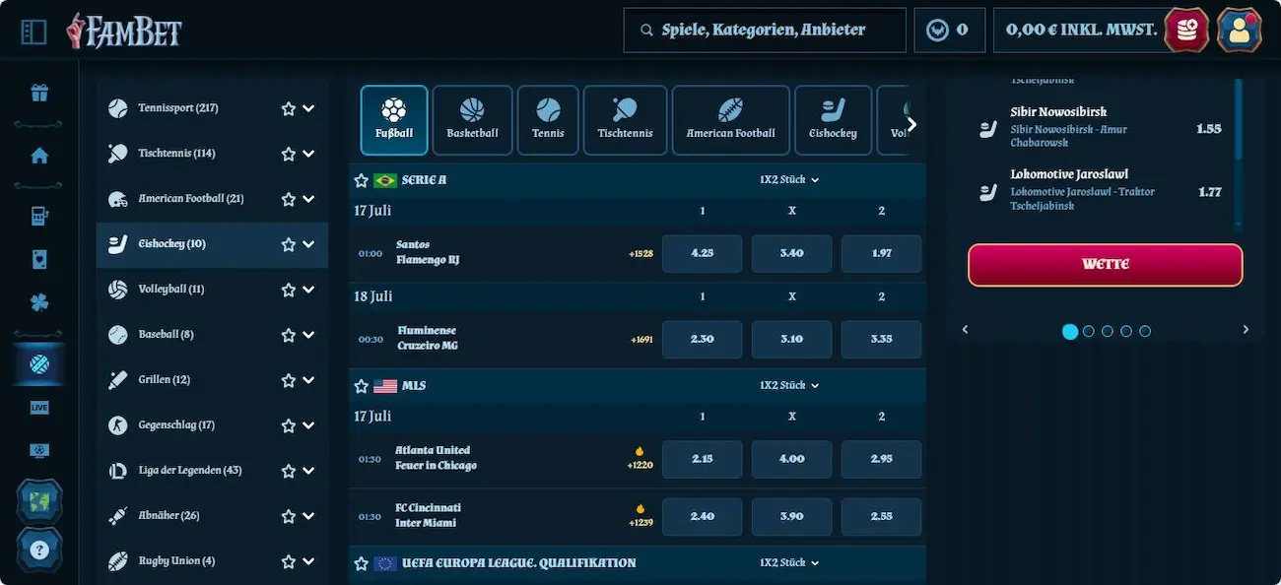Open the FamBet logo home link
Image resolution: width=1281 pixels, height=585 pixels.
(x=124, y=32)
